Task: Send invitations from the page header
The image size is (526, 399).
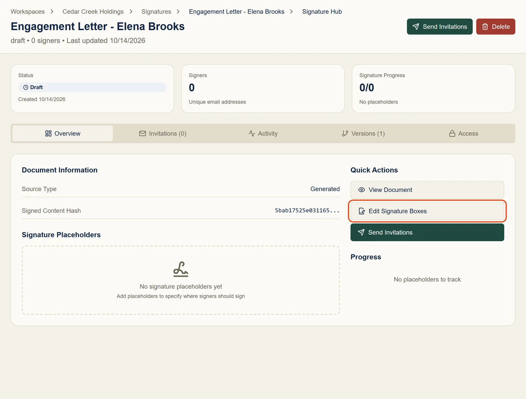Action: click(x=440, y=27)
